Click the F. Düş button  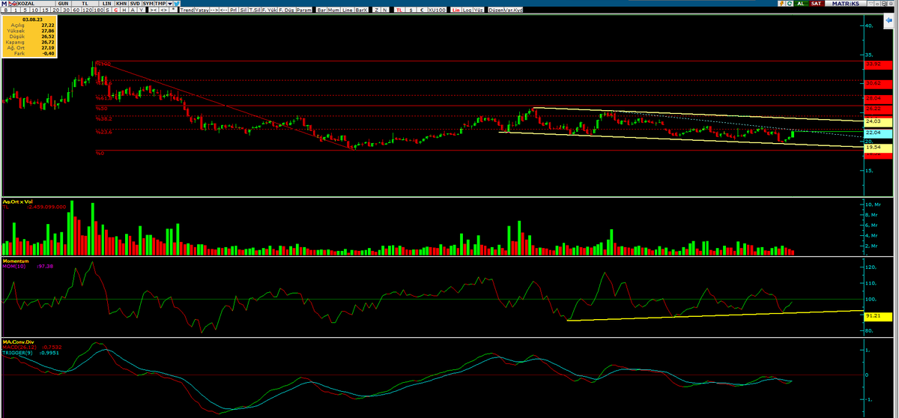tap(286, 10)
